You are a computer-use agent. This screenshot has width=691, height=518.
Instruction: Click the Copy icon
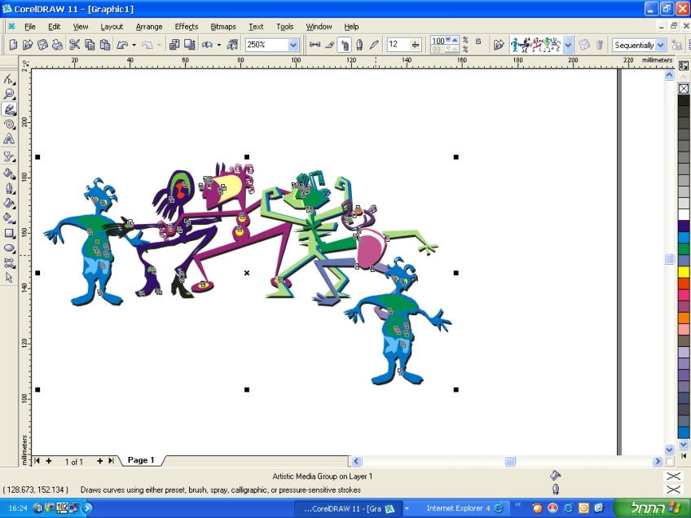[90, 45]
